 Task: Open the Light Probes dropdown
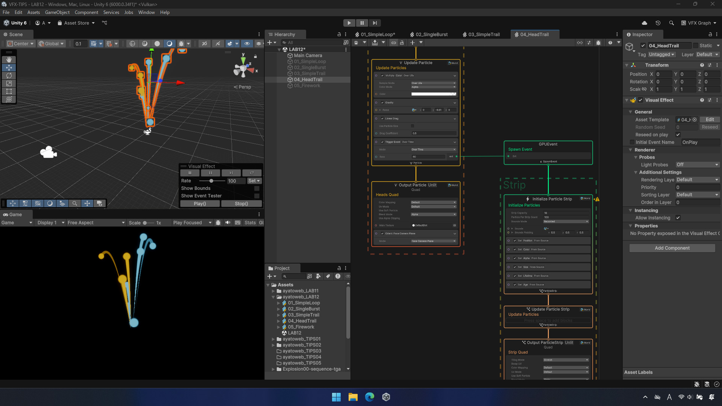click(697, 165)
